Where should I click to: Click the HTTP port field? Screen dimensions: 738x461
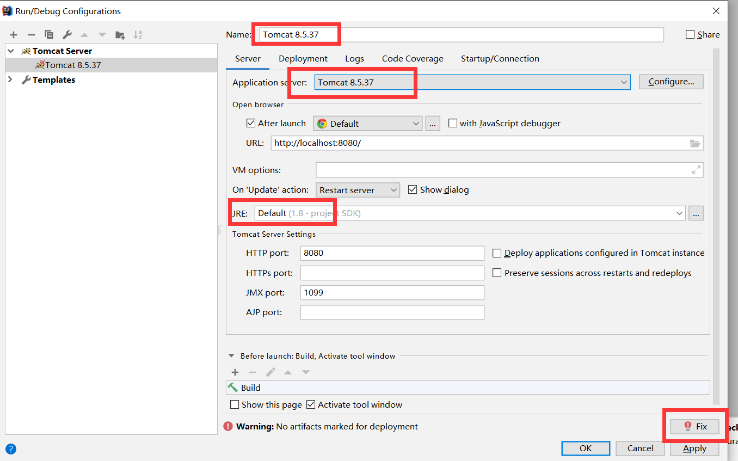click(x=392, y=253)
